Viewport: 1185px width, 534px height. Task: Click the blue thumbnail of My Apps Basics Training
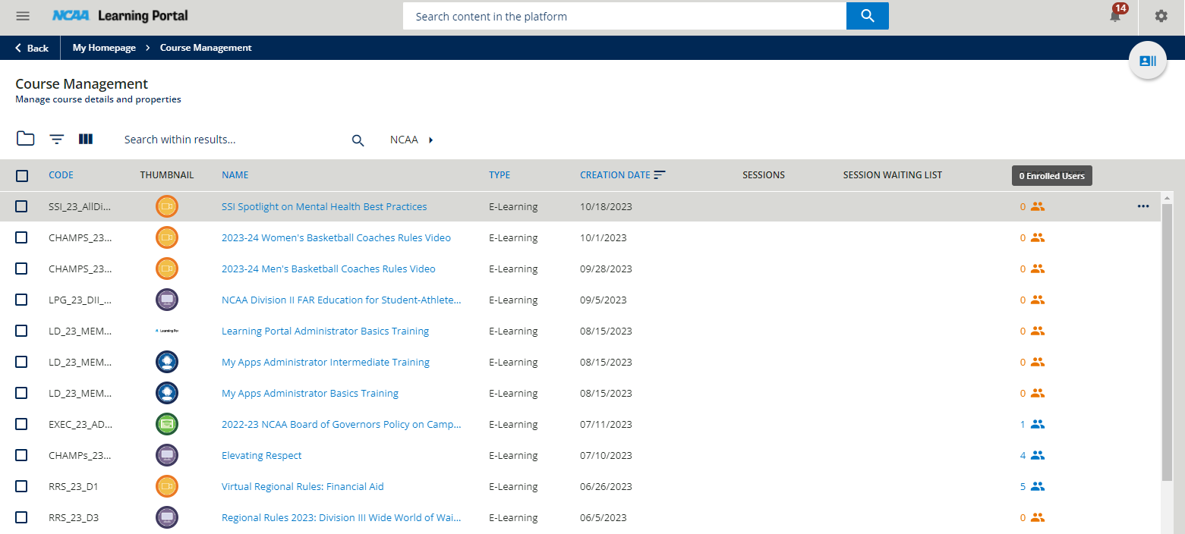tap(167, 393)
